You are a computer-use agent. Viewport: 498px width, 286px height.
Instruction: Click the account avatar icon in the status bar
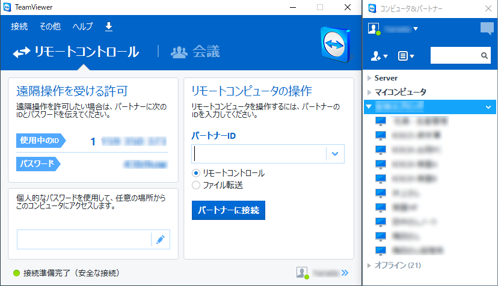[x=303, y=273]
